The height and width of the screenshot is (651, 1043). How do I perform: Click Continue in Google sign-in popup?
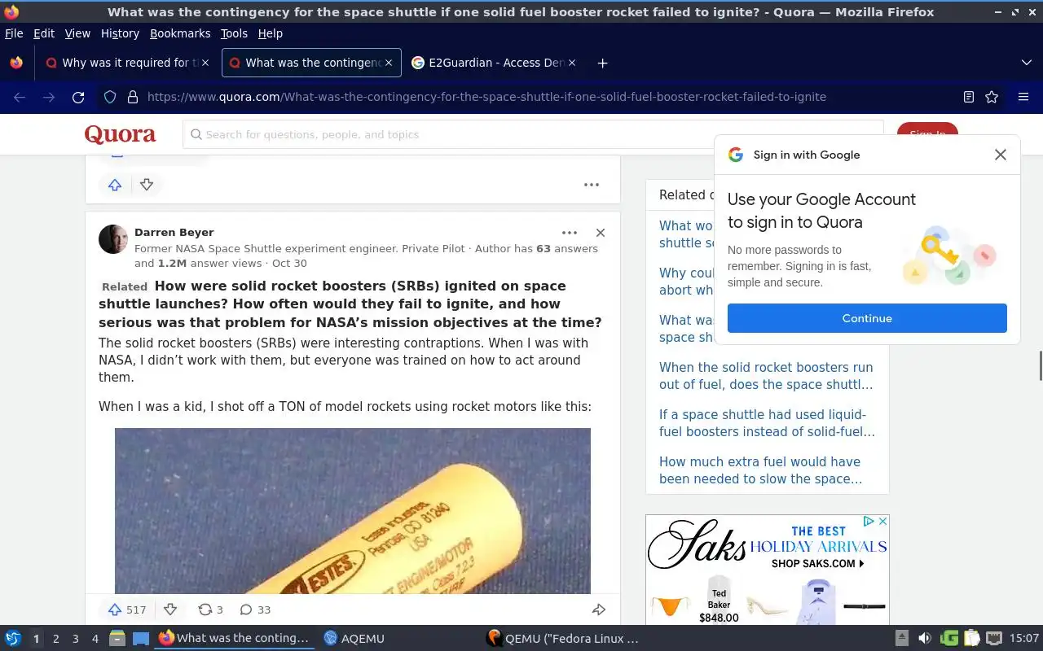coord(867,318)
